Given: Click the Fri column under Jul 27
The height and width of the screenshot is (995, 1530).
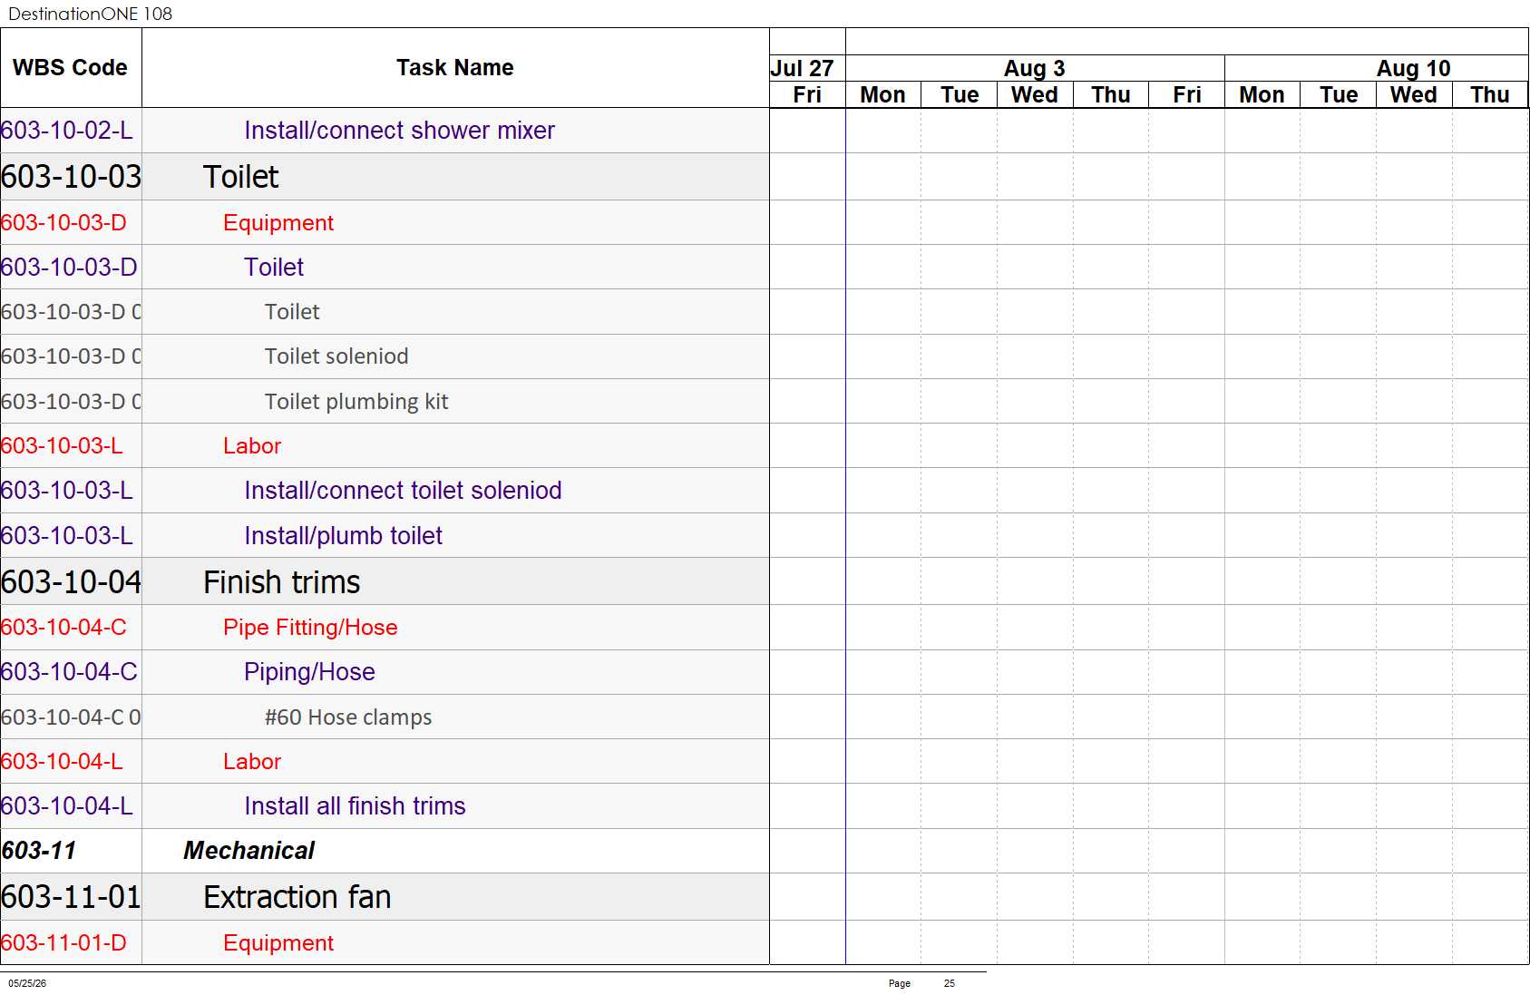Looking at the screenshot, I should point(807,95).
